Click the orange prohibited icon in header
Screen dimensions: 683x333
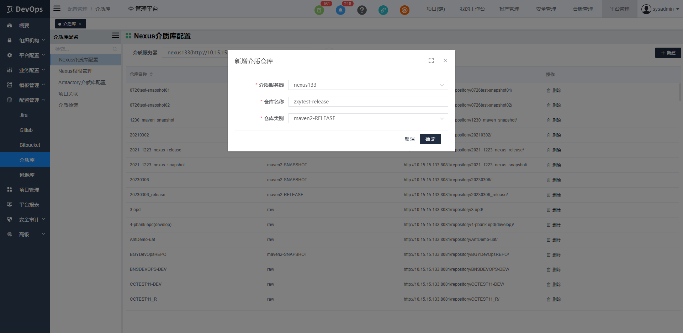[x=404, y=10]
